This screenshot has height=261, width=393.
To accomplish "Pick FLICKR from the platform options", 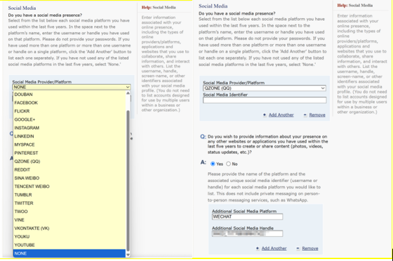I will click(70, 111).
